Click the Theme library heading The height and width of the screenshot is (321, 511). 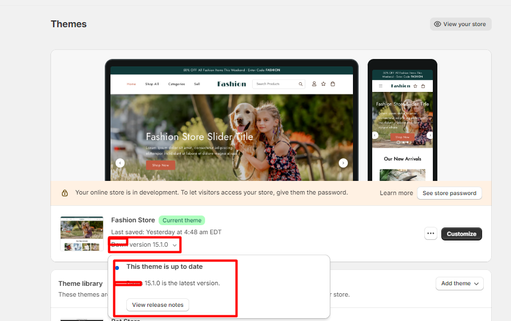tap(80, 284)
